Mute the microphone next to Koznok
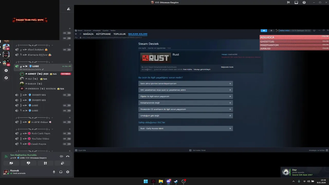This screenshot has height=185, width=329. click(x=54, y=172)
